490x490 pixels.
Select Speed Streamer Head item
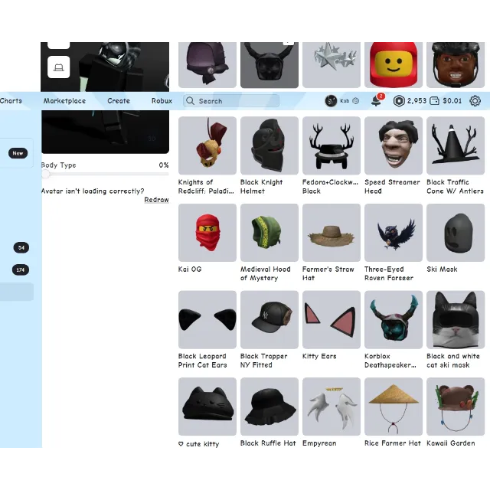pyautogui.click(x=394, y=145)
